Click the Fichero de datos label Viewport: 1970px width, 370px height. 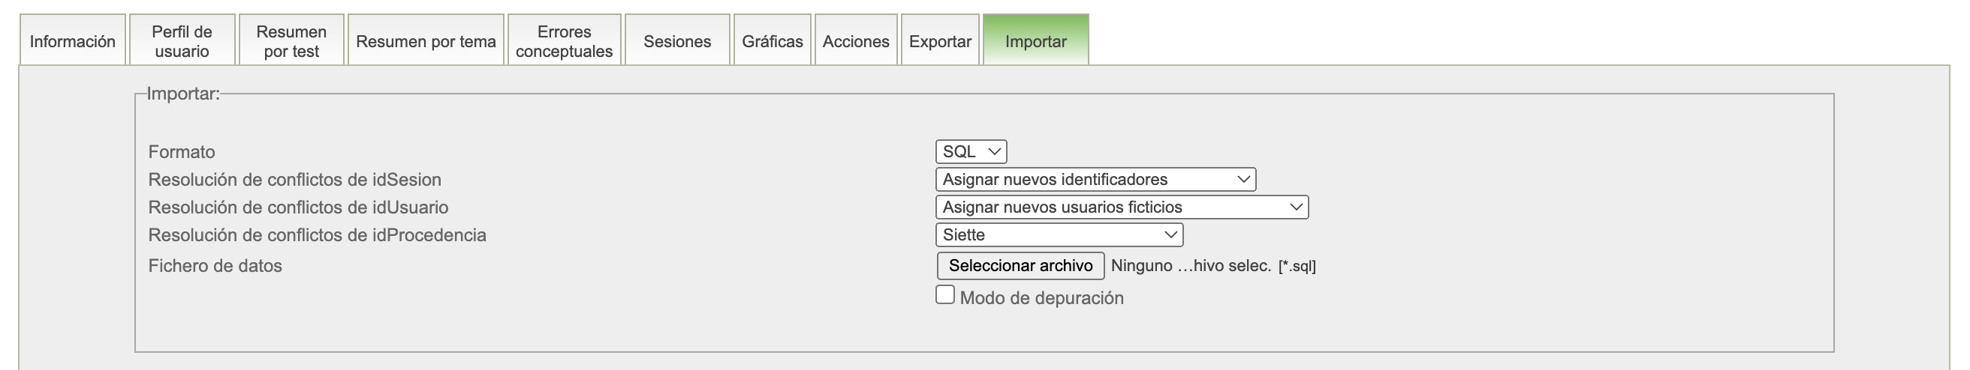point(215,265)
